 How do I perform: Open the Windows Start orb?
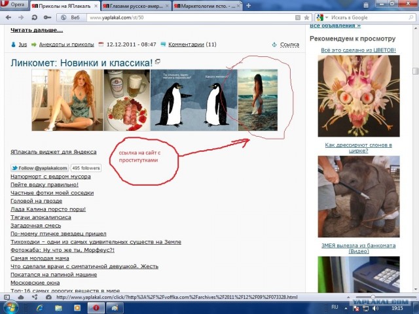coord(11,307)
